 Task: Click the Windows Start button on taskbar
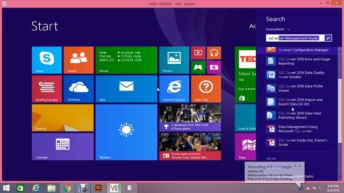tap(6, 188)
